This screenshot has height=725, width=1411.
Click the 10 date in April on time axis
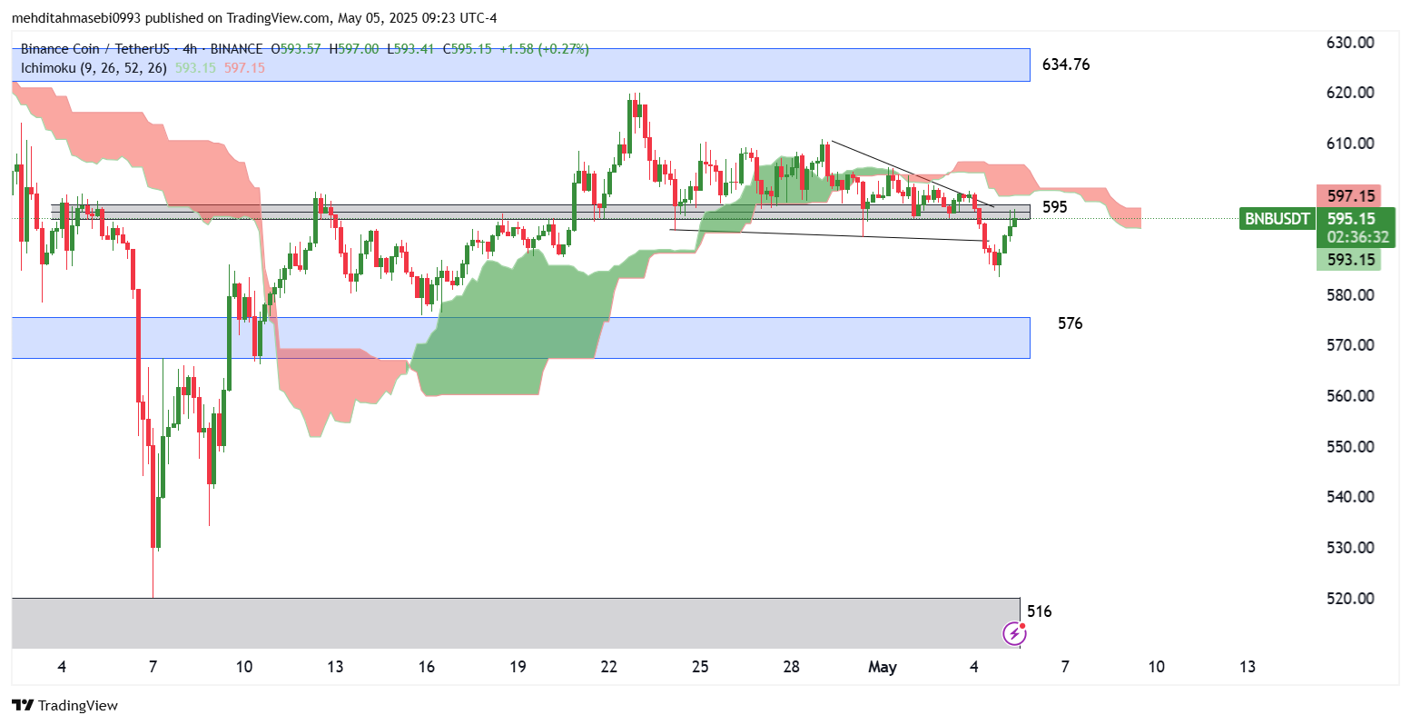point(244,667)
